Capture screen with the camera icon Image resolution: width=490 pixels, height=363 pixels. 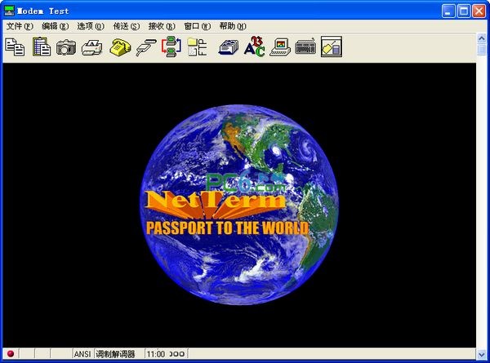(66, 47)
